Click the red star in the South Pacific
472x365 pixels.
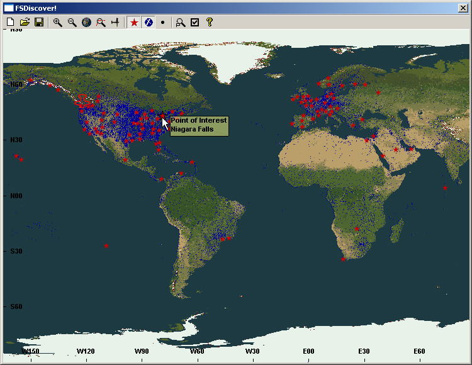point(106,246)
